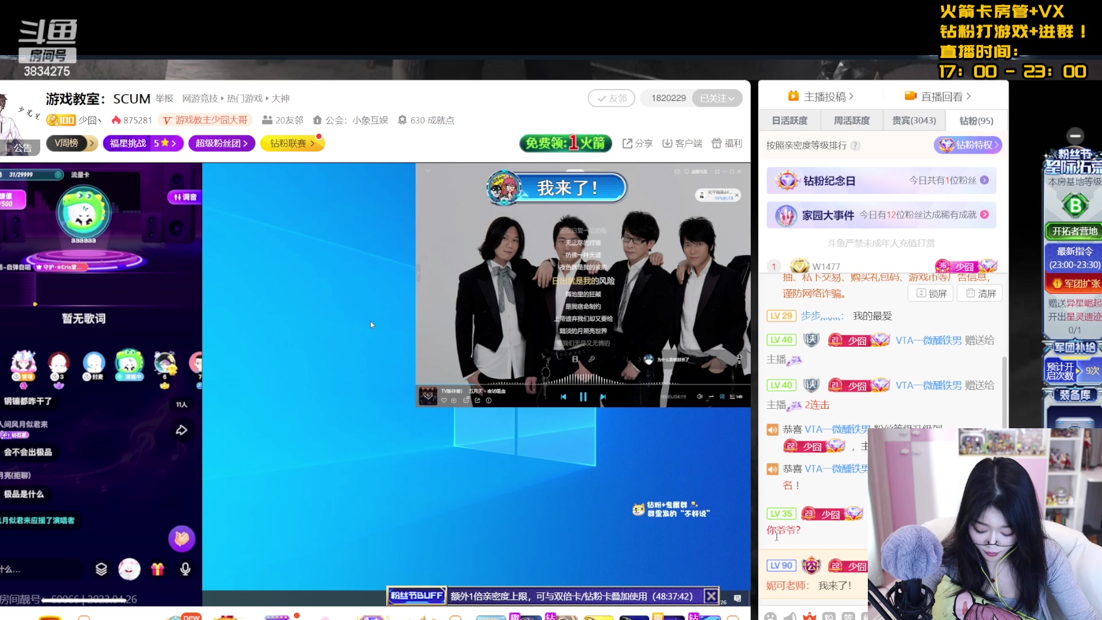Click 免费领:1火箭 button
Screen dimensions: 1102x620
565,143
